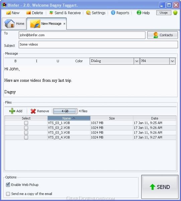This screenshot has height=201, width=181.
Task: Open the Contacts button
Action: 163,35
